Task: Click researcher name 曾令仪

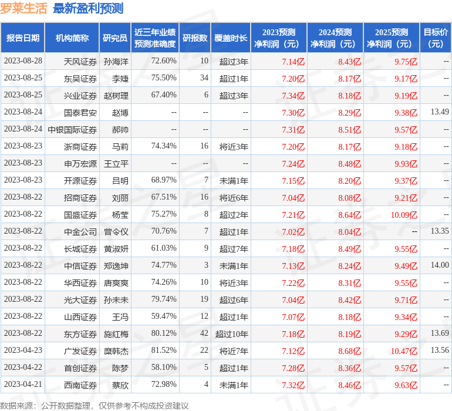Action: pyautogui.click(x=116, y=232)
